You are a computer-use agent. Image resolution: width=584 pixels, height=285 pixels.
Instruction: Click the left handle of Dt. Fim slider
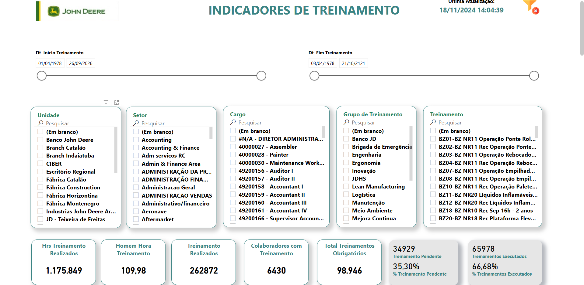click(314, 76)
